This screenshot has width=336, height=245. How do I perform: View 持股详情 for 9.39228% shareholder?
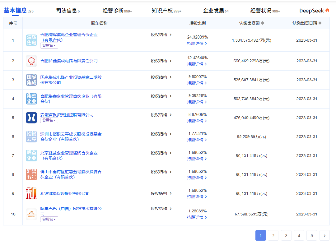coord(197,102)
